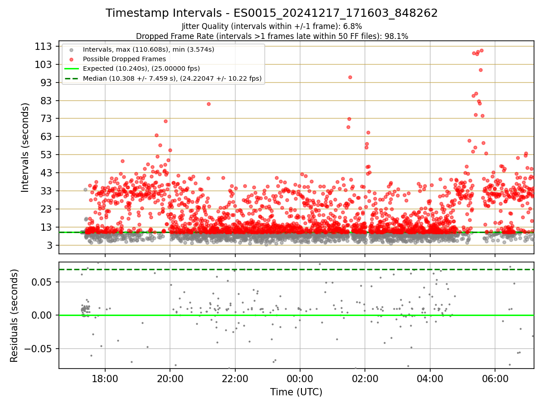Click the dashed green median line in residuals plot
This screenshot has width=544, height=408.
pyautogui.click(x=296, y=269)
